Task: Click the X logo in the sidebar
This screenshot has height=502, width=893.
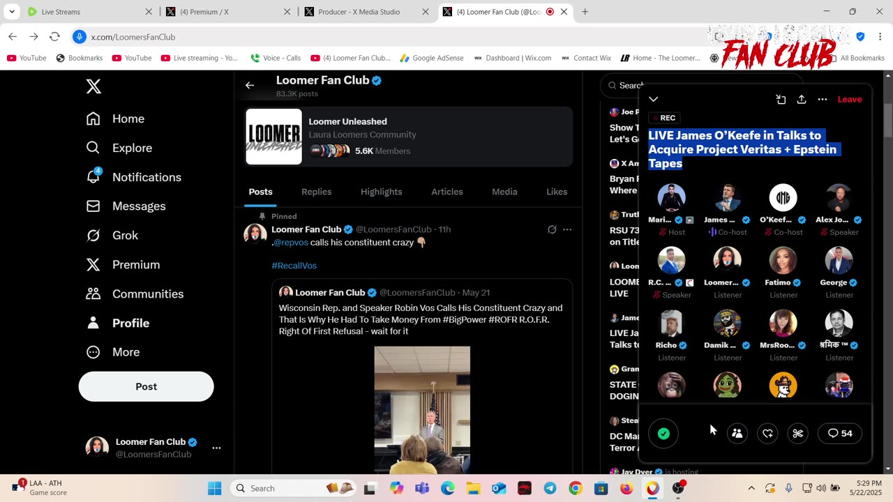Action: [x=93, y=86]
